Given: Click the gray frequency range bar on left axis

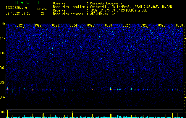Looking at the screenshot, I should pyautogui.click(x=6, y=84).
